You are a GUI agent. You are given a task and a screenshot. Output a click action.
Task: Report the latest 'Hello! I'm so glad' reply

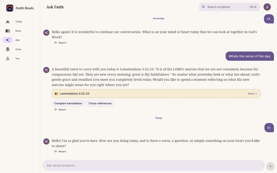pos(60,151)
